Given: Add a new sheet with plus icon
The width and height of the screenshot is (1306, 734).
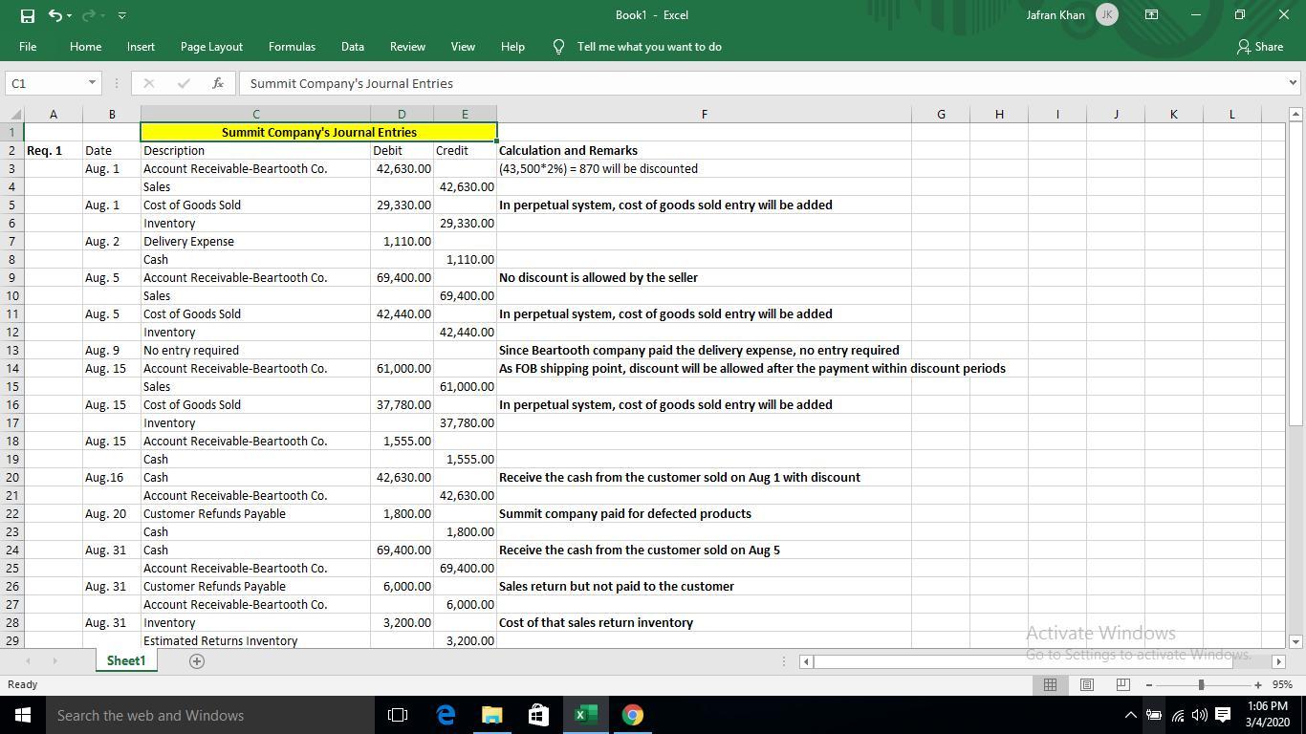Looking at the screenshot, I should pos(197,661).
